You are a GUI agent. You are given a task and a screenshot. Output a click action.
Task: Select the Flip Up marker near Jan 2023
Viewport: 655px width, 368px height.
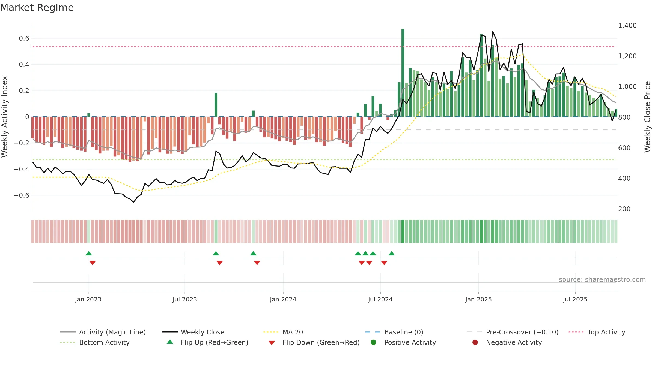tap(89, 254)
